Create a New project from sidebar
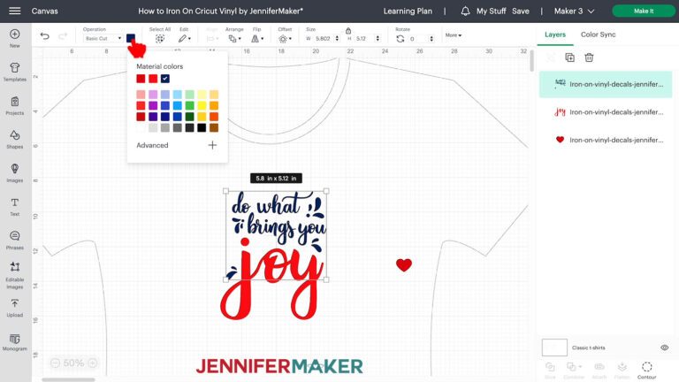This screenshot has height=382, width=679. 15,38
